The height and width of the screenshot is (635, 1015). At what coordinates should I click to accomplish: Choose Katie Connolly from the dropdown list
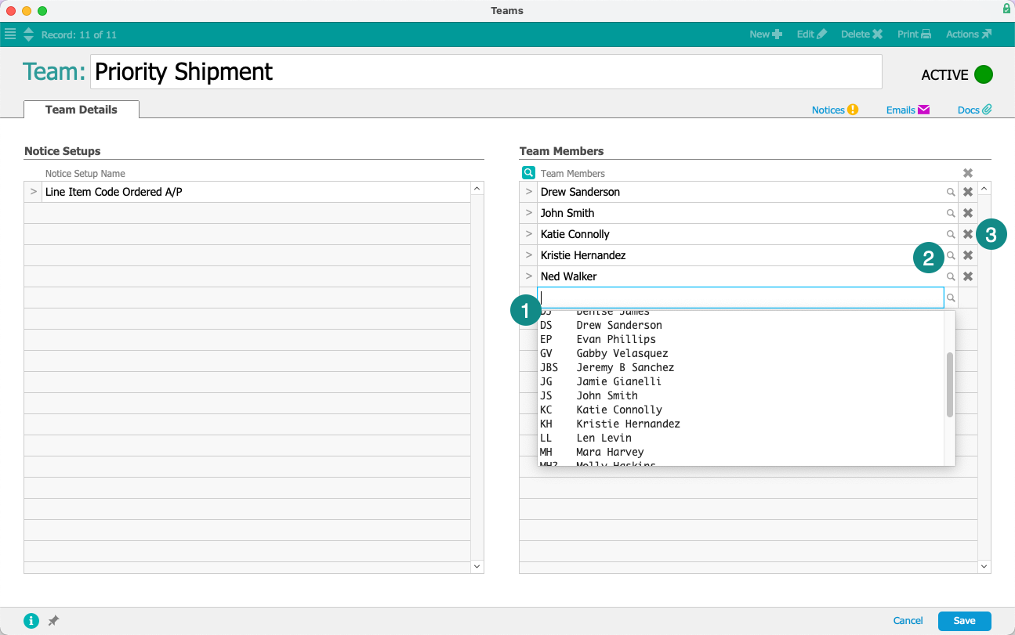(741, 410)
